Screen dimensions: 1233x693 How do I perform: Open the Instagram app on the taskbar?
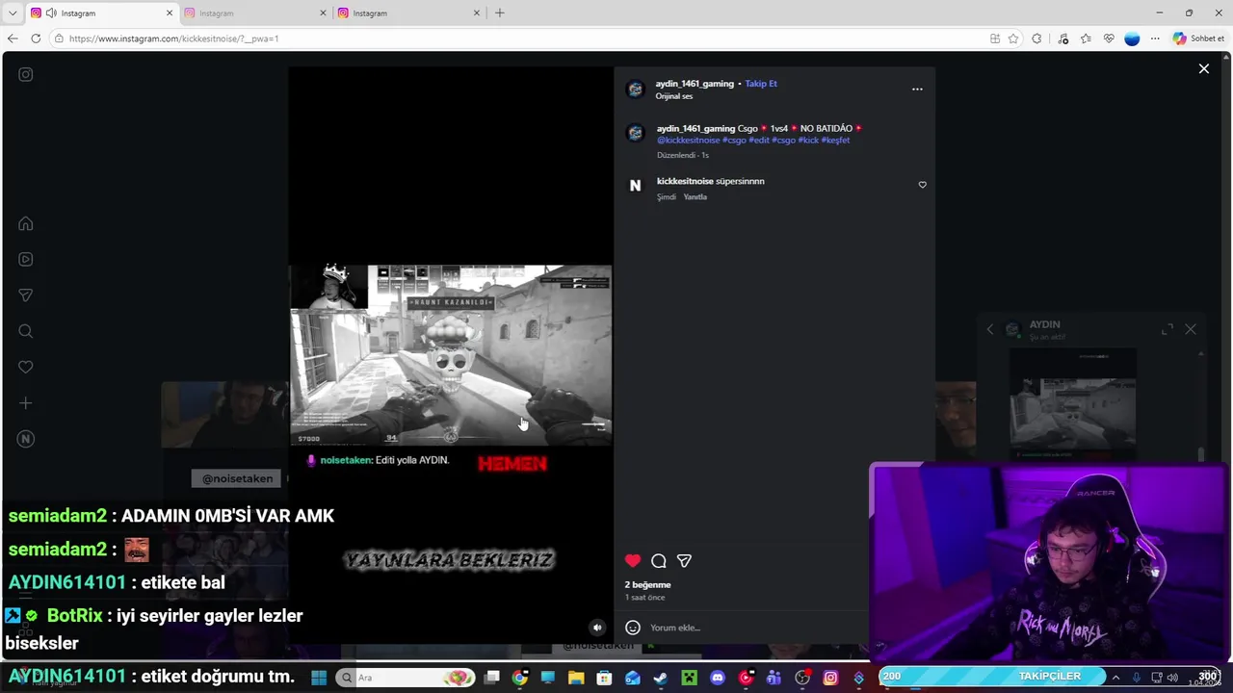pos(830,678)
